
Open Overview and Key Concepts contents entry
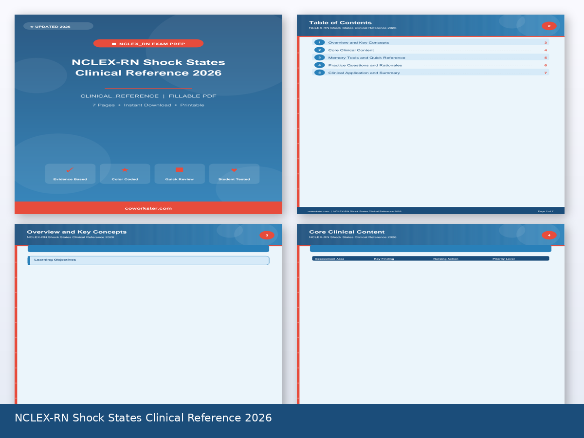coord(358,42)
